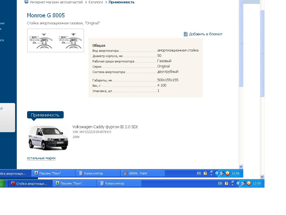Click the orange antivirus tray icon near 12:55
Screen dimensions: 286x215
click(x=249, y=183)
